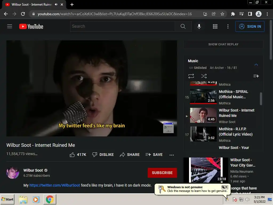Share this page icon in address bar
This screenshot has width=273, height=205.
coord(214,14)
